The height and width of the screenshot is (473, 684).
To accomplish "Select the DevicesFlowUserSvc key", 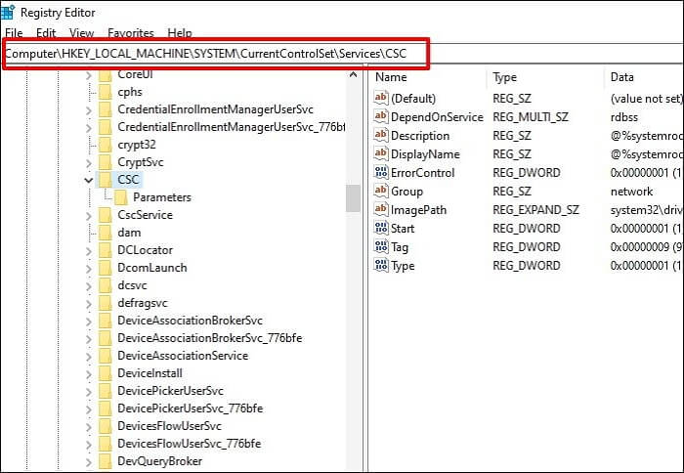I will 169,426.
